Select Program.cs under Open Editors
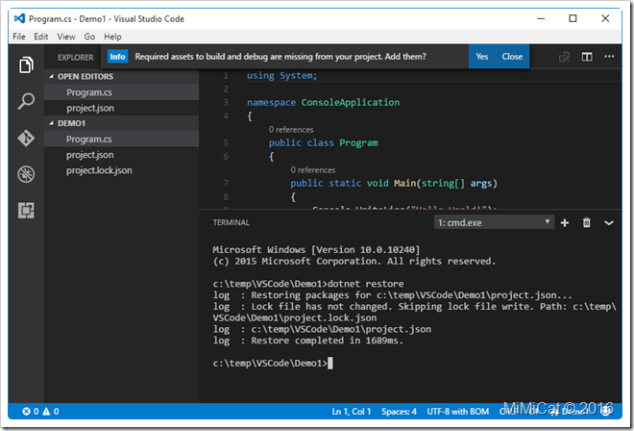 coord(121,92)
